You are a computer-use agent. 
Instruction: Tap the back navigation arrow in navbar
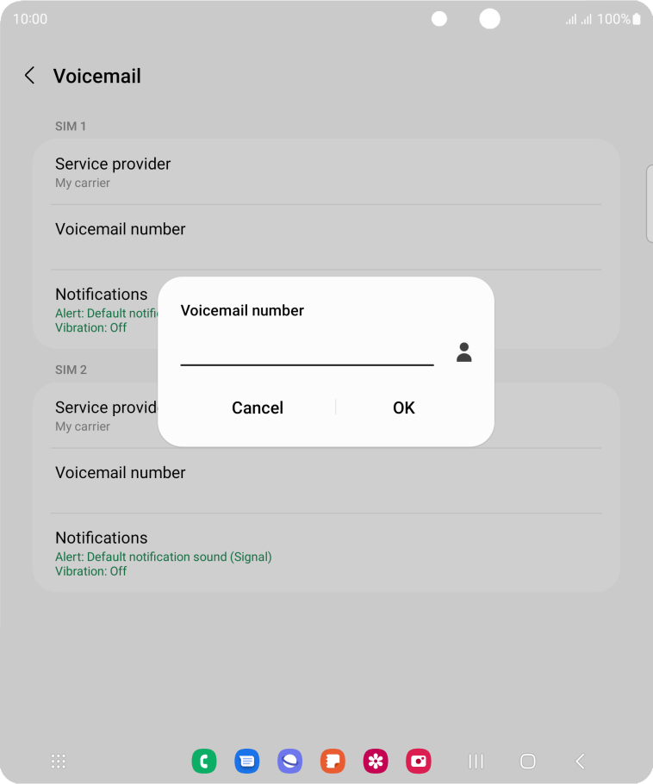(x=580, y=761)
